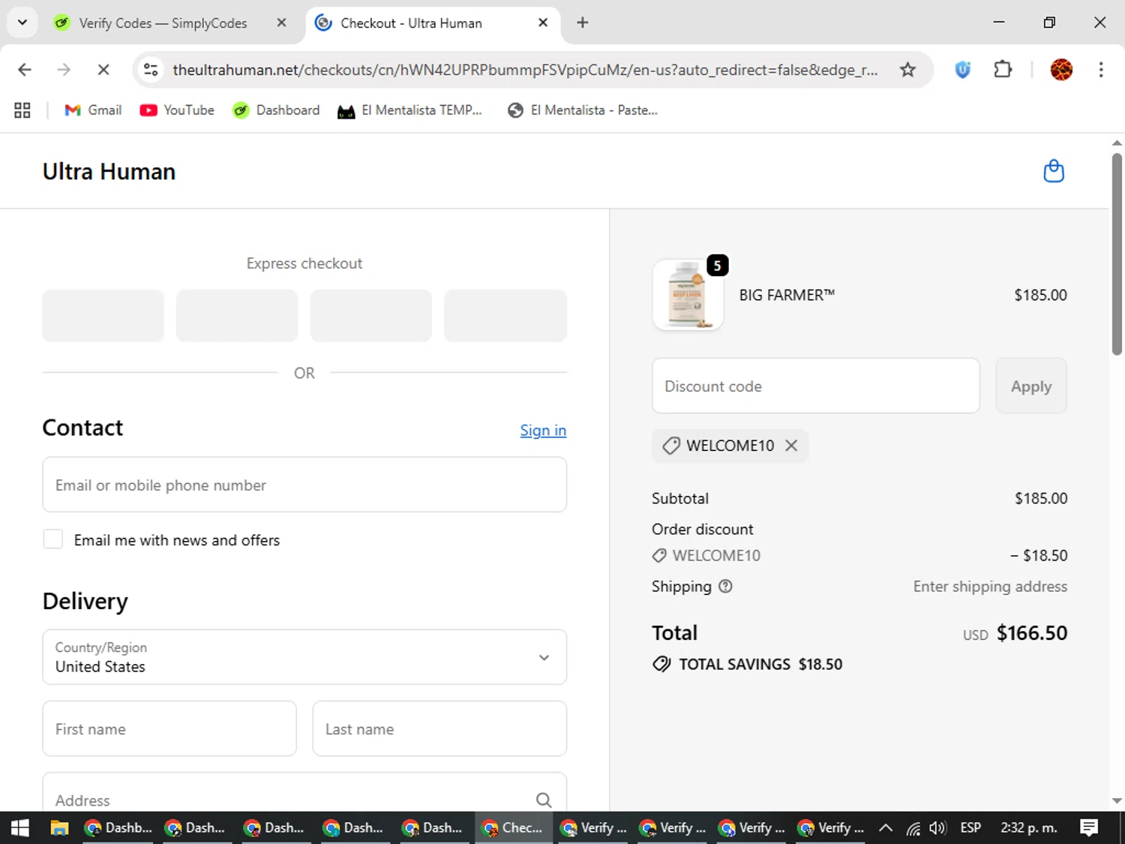Open the Chrome profile avatar
Screen dimensions: 1125x844
click(1061, 70)
